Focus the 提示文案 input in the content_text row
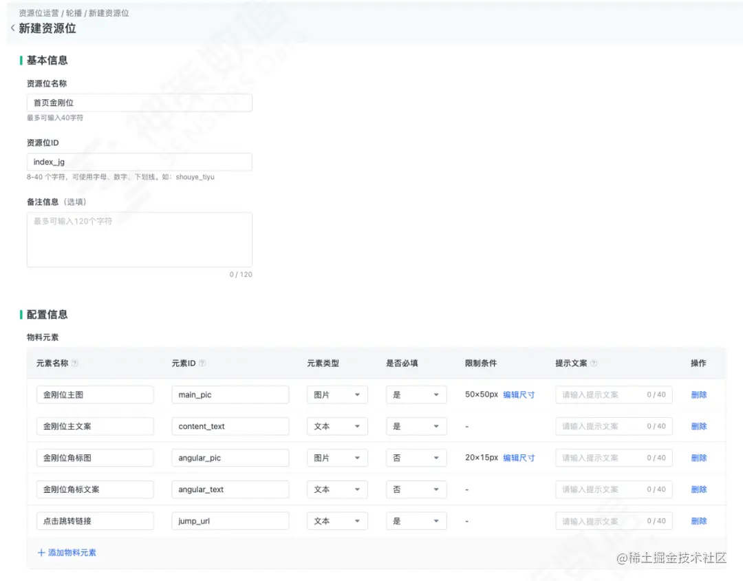The image size is (743, 581). tap(614, 426)
